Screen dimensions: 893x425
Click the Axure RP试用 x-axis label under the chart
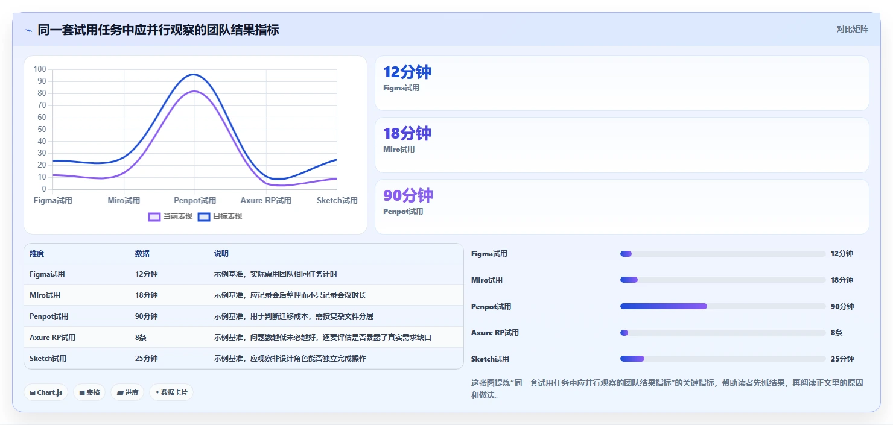click(x=265, y=200)
